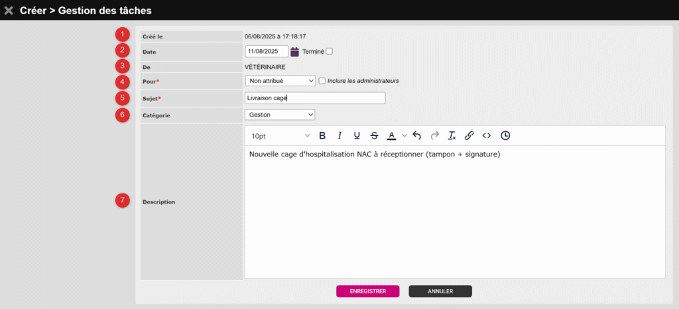Open the calendar date picker icon
This screenshot has width=679, height=309.
[x=295, y=52]
